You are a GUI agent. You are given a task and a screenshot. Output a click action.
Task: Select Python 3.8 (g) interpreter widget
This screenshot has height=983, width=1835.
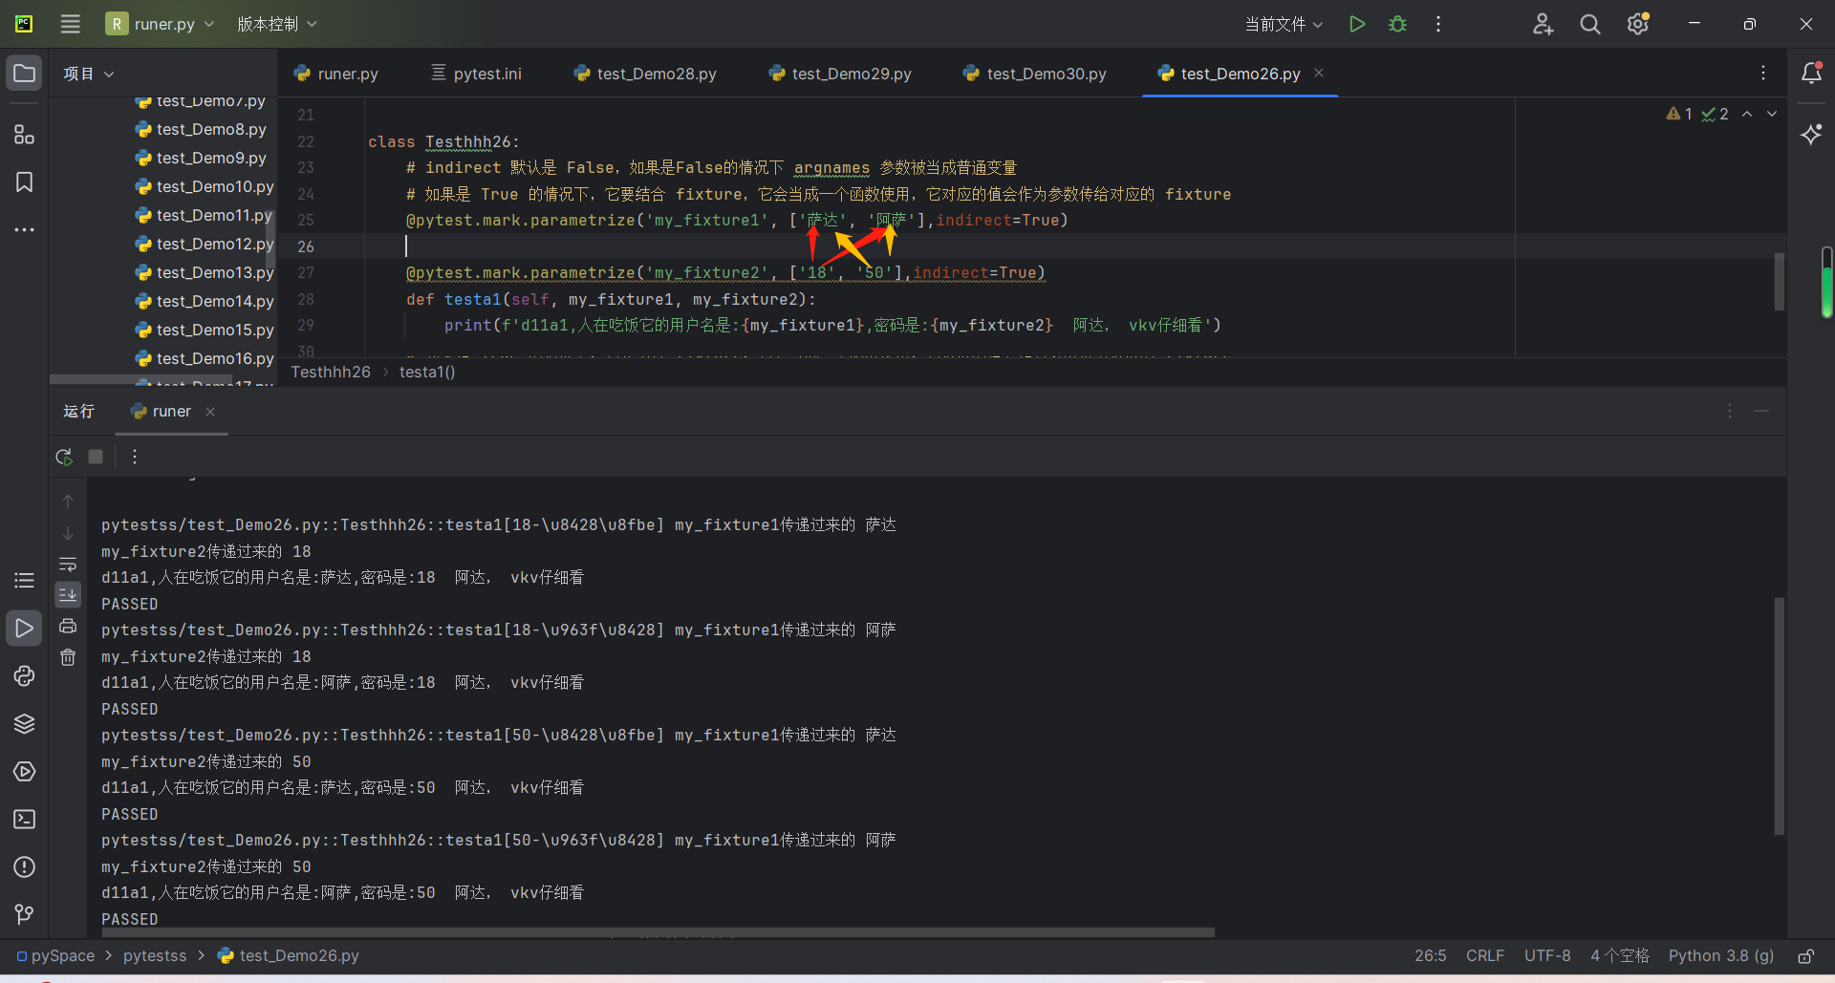point(1721,956)
